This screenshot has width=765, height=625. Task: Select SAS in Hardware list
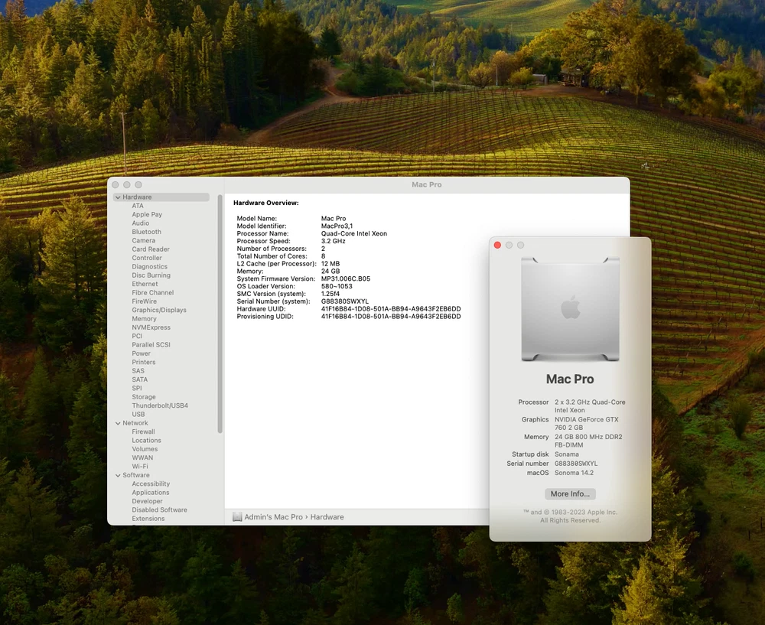[x=138, y=371]
